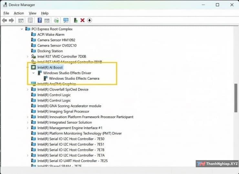Select Serial IO I2C Host Controller - 7E78
The height and width of the screenshot is (174, 239).
[71, 150]
